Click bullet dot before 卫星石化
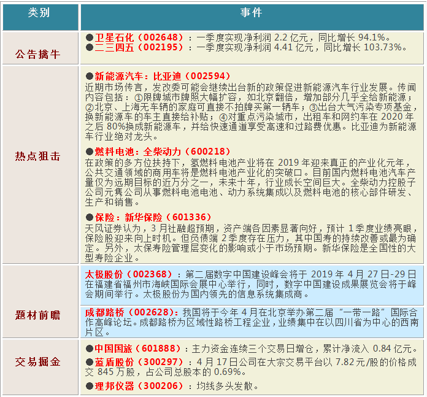This screenshot has width=427, height=397. tap(90, 37)
